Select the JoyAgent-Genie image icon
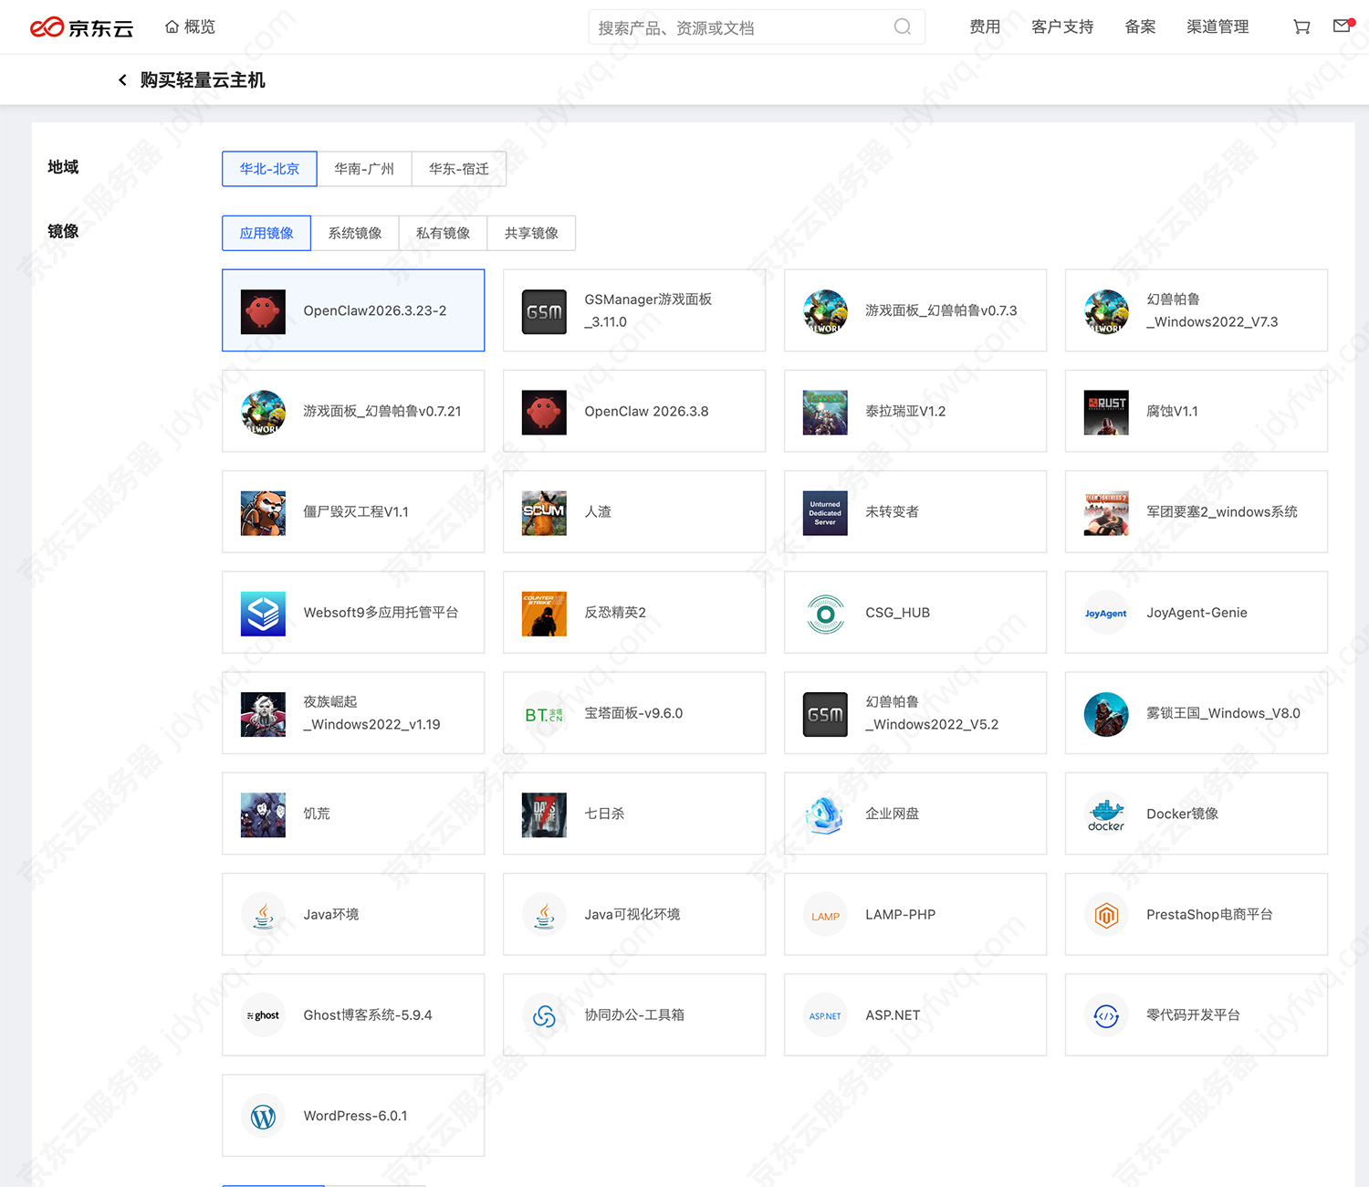 click(x=1106, y=614)
